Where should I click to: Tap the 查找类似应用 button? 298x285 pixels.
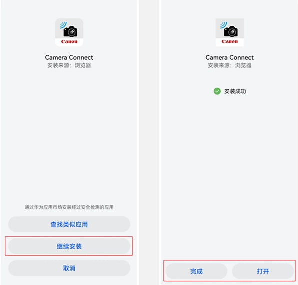click(69, 224)
